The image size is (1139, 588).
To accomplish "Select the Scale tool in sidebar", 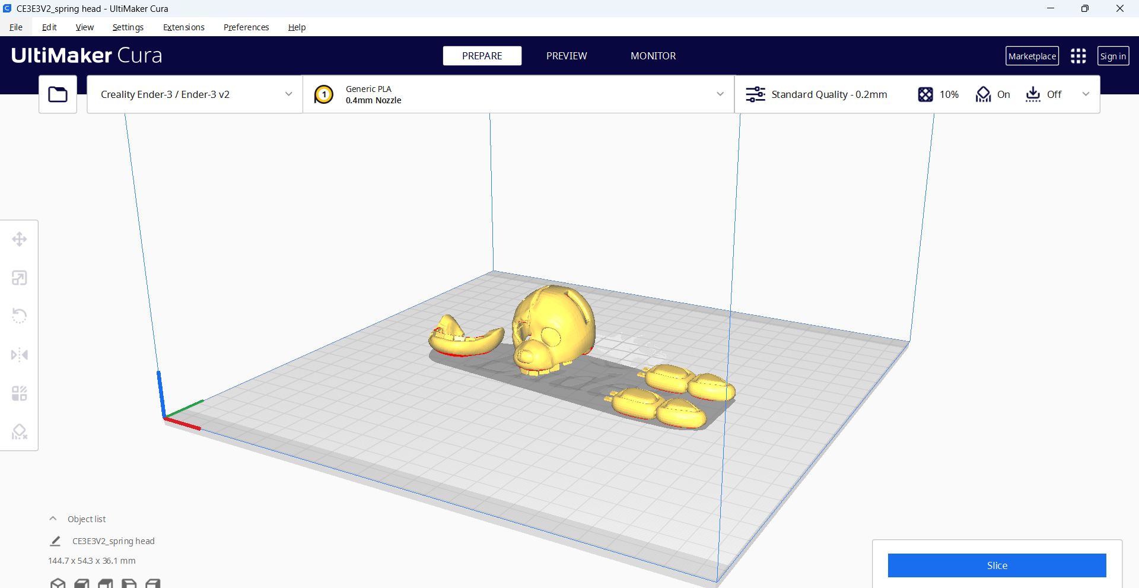I will tap(20, 278).
